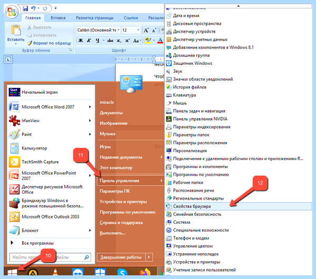This screenshot has width=316, height=279.
Task: Open the font size dropdown
Action: click(138, 30)
